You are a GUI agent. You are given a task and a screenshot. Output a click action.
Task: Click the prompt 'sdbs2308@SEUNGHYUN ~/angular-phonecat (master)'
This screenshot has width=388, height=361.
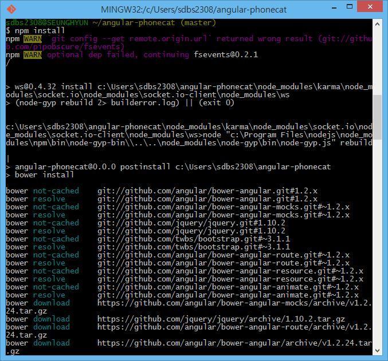tap(111, 23)
